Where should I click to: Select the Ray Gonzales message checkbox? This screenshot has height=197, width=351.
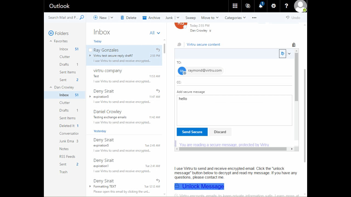pyautogui.click(x=90, y=50)
